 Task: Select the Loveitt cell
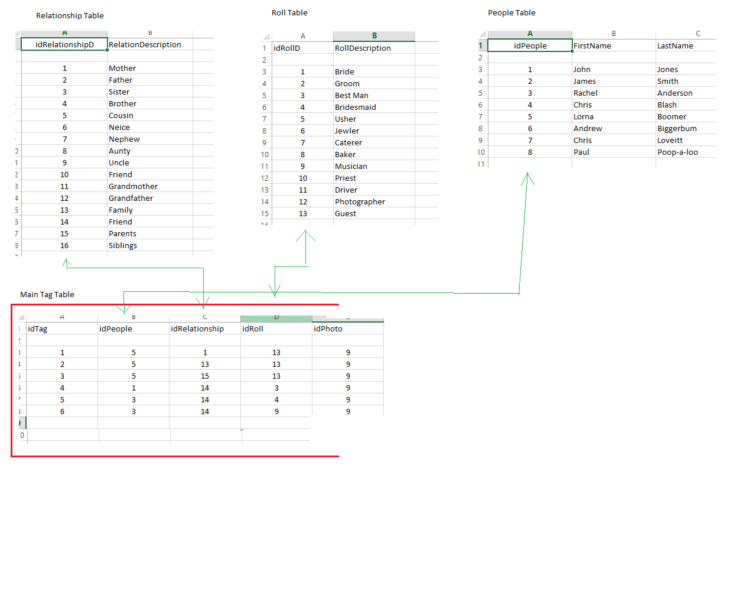(x=686, y=140)
